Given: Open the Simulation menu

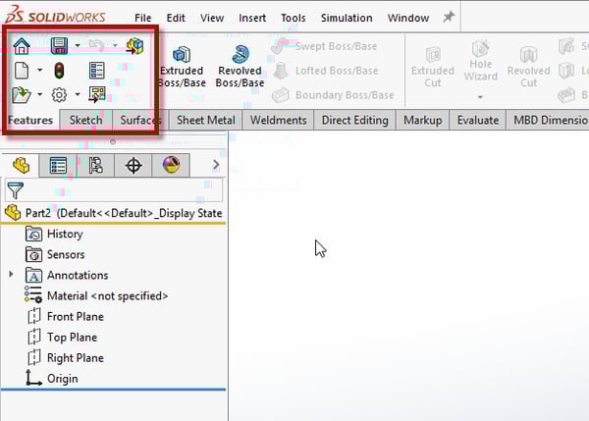Looking at the screenshot, I should 347,18.
